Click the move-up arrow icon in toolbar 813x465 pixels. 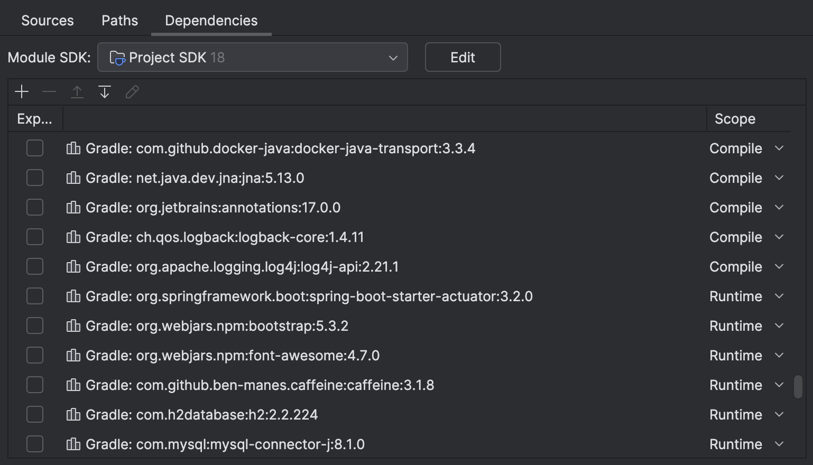pos(77,91)
